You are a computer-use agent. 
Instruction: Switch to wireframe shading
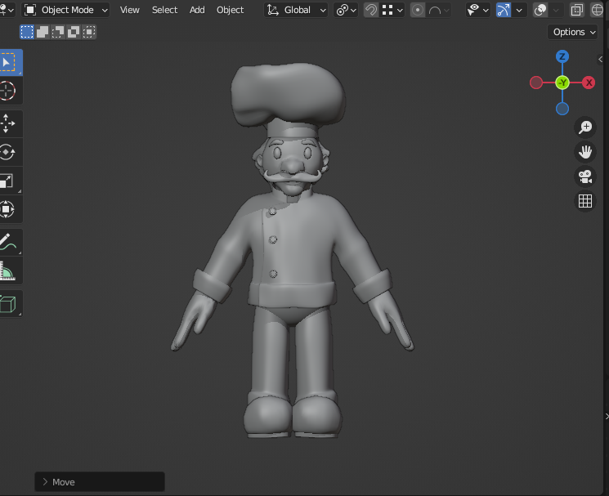[598, 10]
